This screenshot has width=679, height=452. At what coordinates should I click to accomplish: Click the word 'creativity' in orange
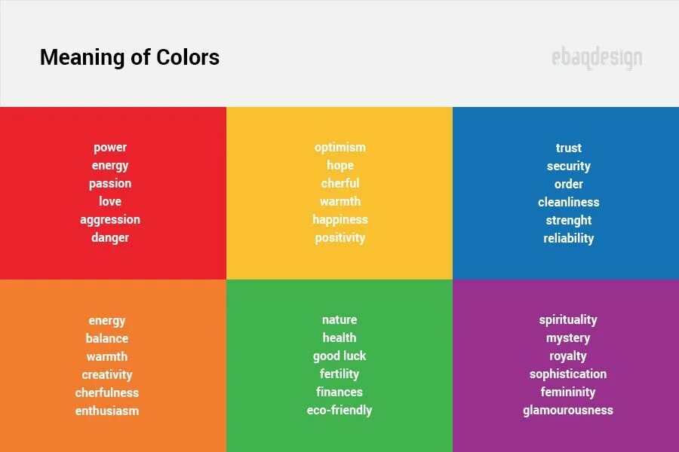[x=107, y=375]
